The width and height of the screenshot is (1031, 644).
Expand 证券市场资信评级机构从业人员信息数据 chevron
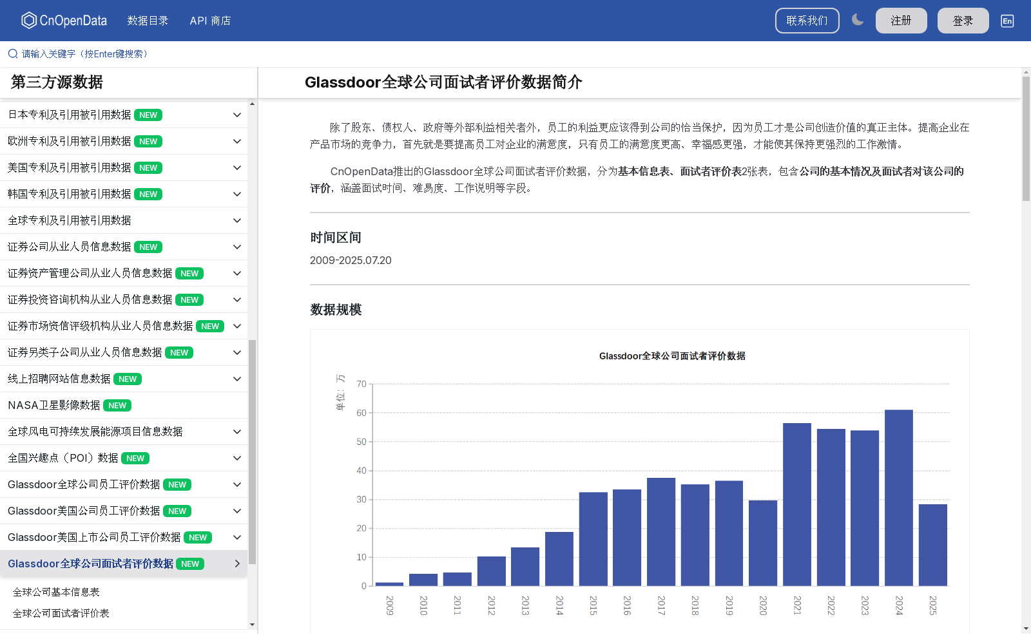(237, 326)
